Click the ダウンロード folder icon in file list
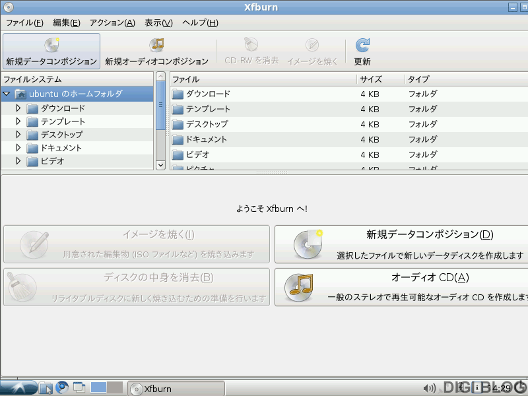 pos(178,94)
